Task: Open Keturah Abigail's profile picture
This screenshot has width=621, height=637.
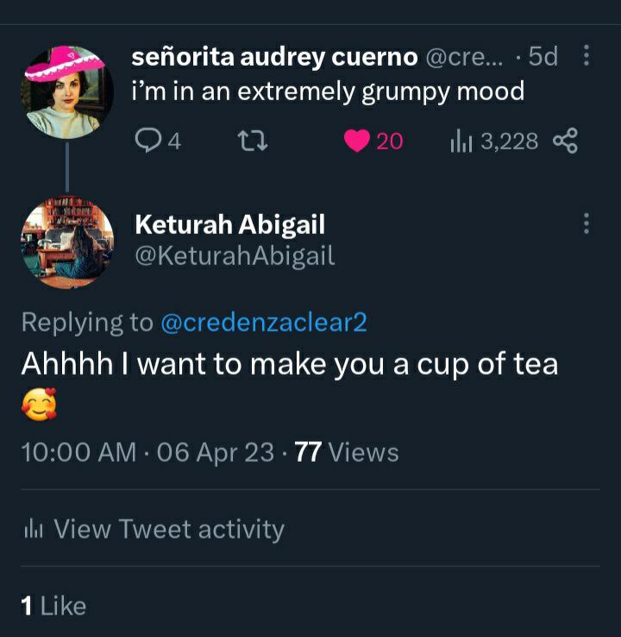Action: (67, 243)
